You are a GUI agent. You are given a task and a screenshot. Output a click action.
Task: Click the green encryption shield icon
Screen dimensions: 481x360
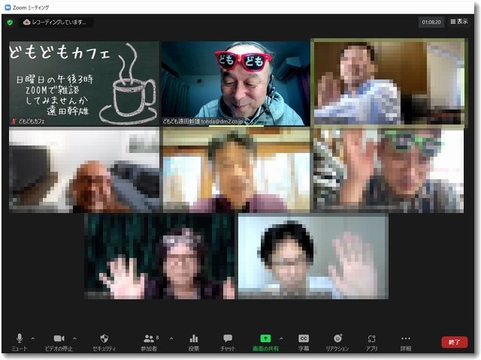(x=10, y=22)
